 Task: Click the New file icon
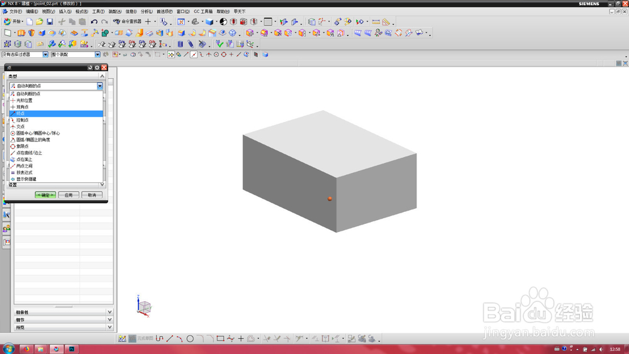[30, 21]
